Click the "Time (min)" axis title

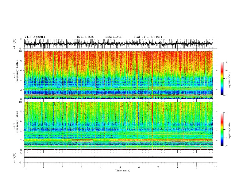123,170
